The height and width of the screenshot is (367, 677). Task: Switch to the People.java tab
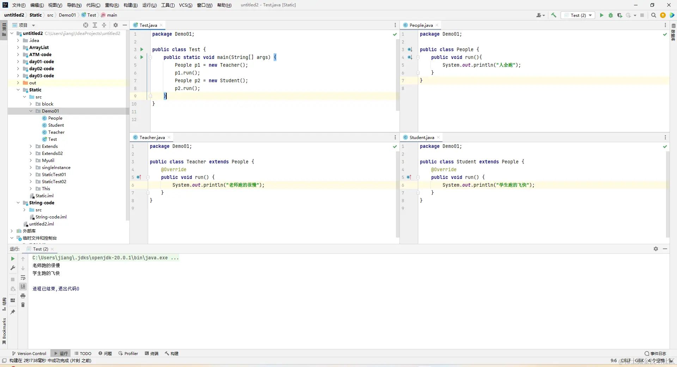421,25
